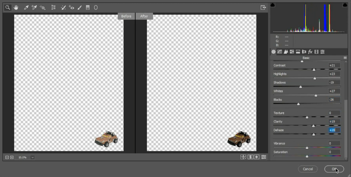The height and width of the screenshot is (177, 351).
Task: Open the Effects fx panel tab
Action: click(310, 52)
